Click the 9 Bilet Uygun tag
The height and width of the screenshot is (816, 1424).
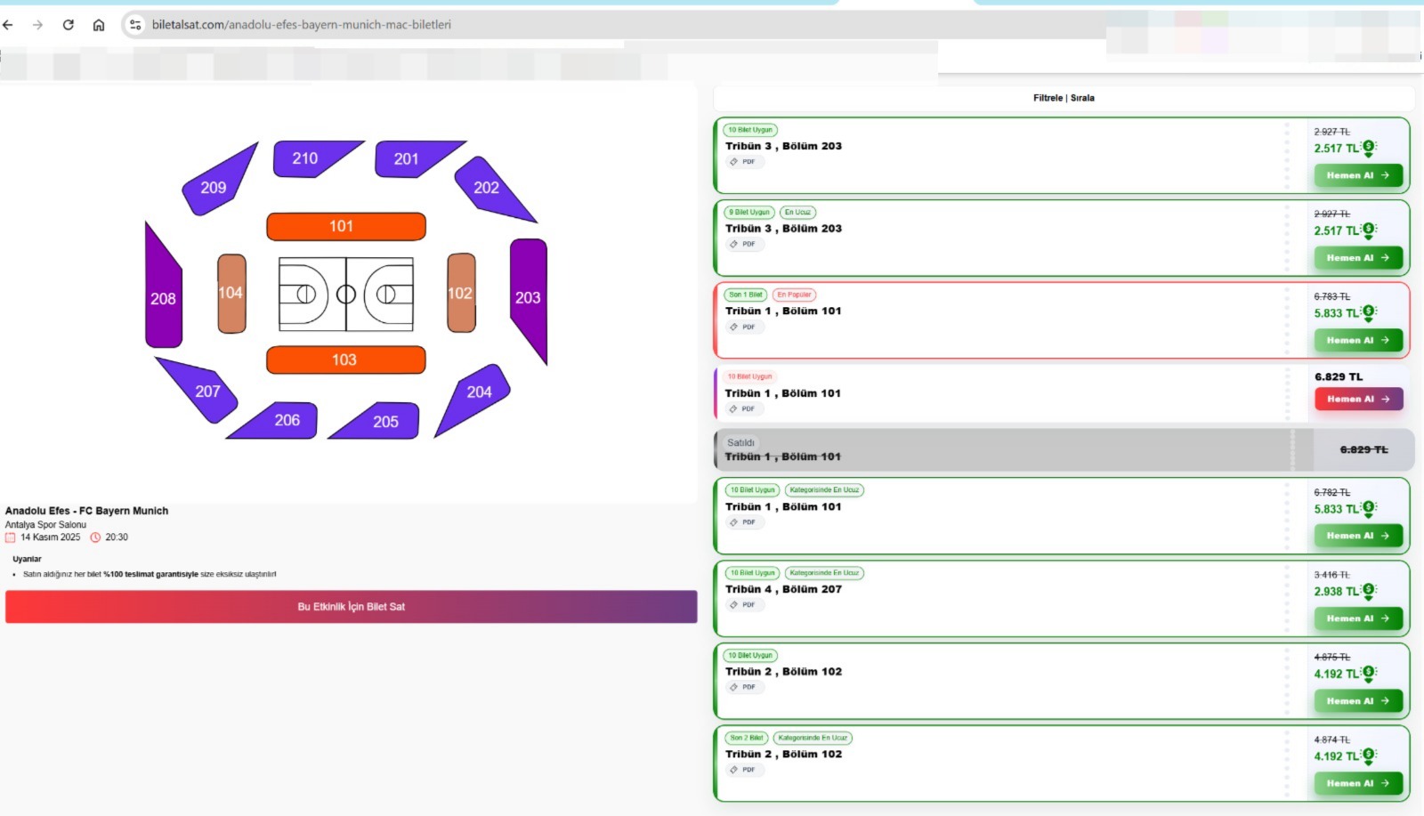coord(749,213)
